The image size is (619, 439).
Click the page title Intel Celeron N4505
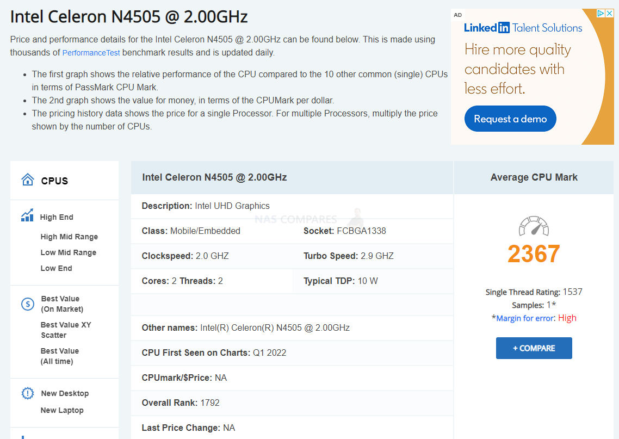(x=129, y=17)
